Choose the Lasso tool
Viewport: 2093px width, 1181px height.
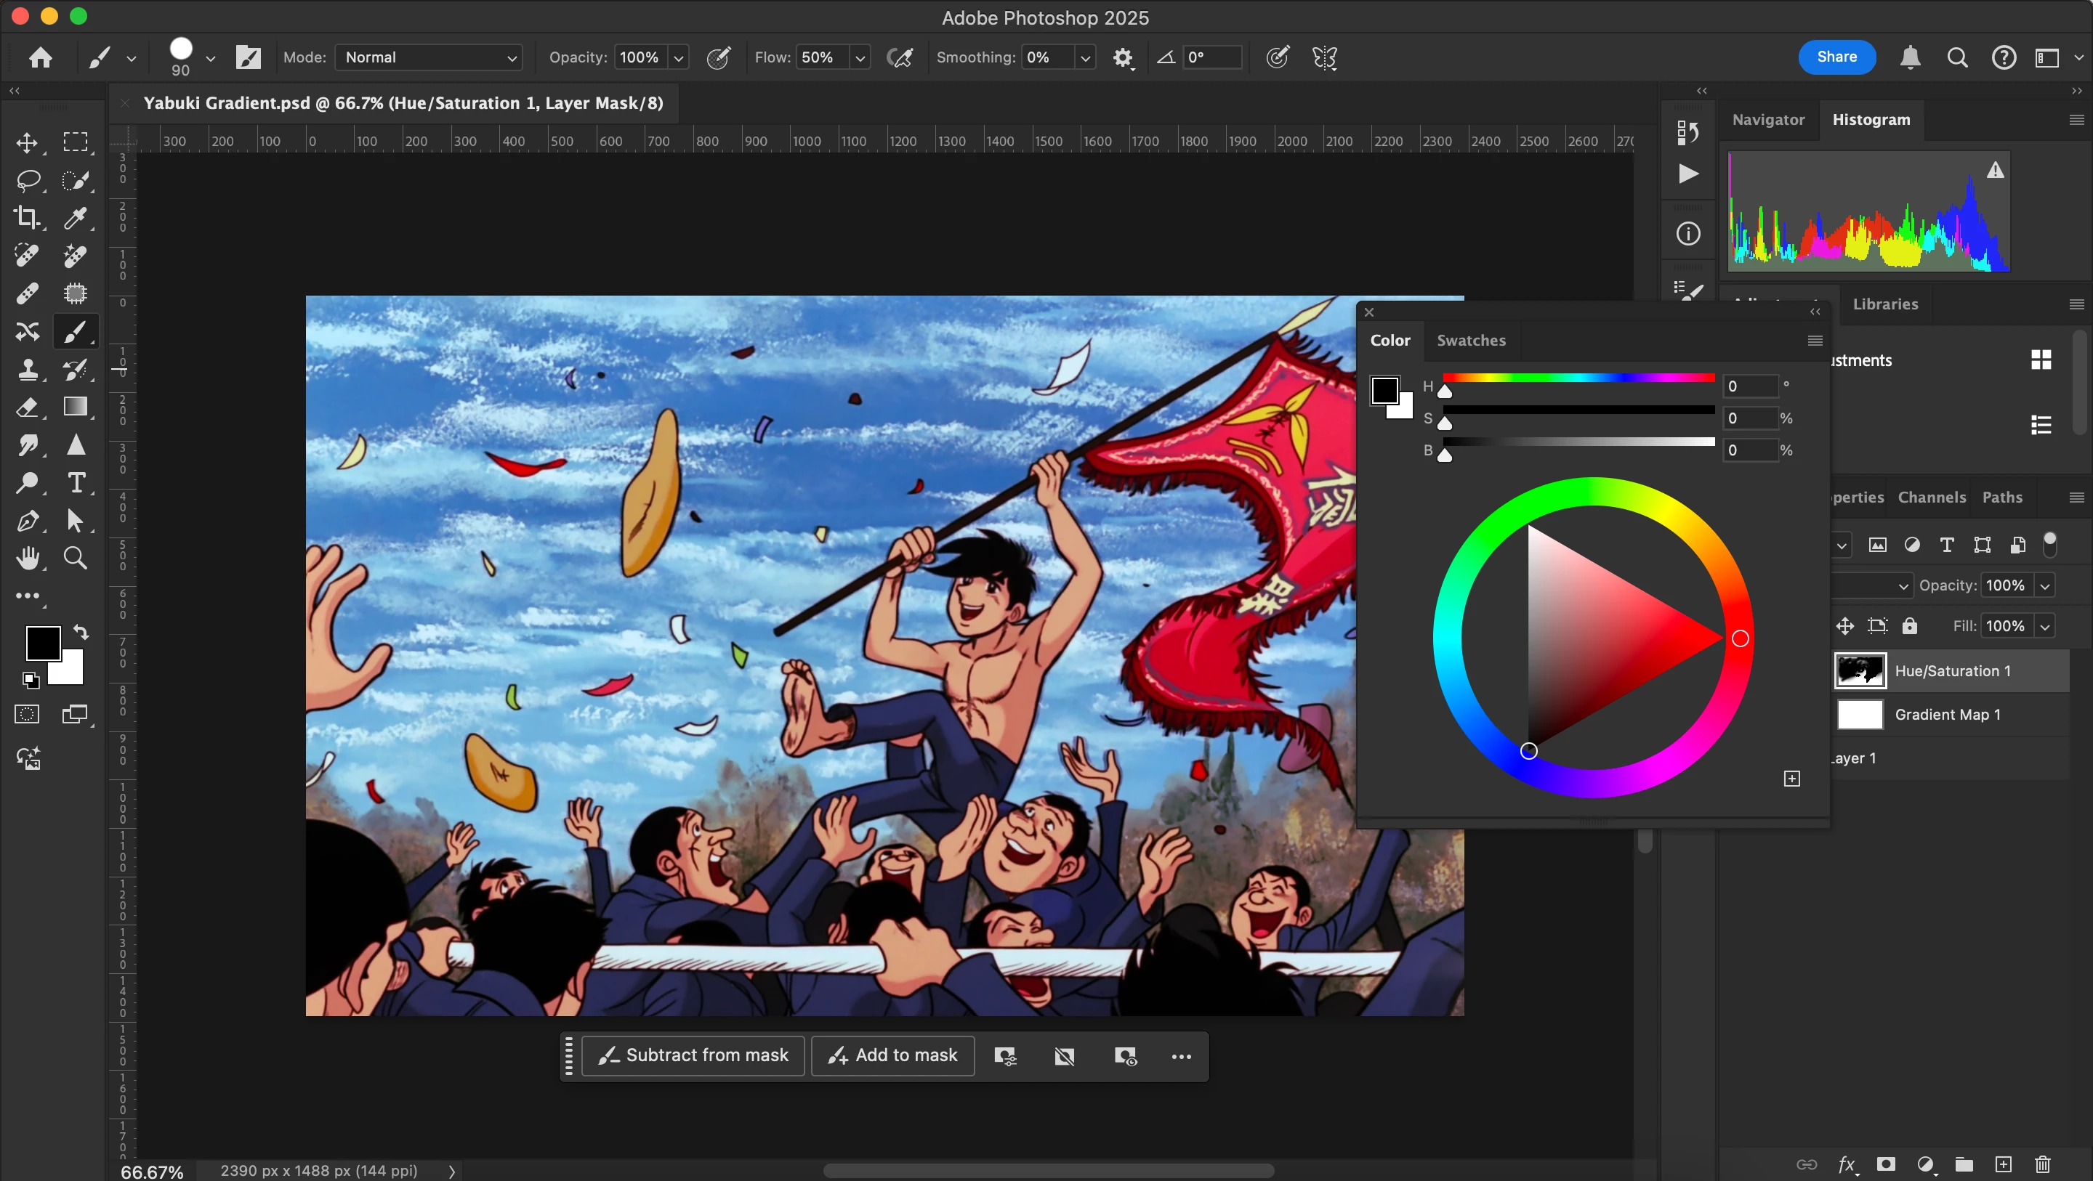pyautogui.click(x=28, y=179)
